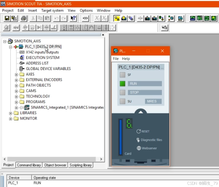Expand the PROGRAMS folder
The image size is (219, 187).
pos(16,102)
